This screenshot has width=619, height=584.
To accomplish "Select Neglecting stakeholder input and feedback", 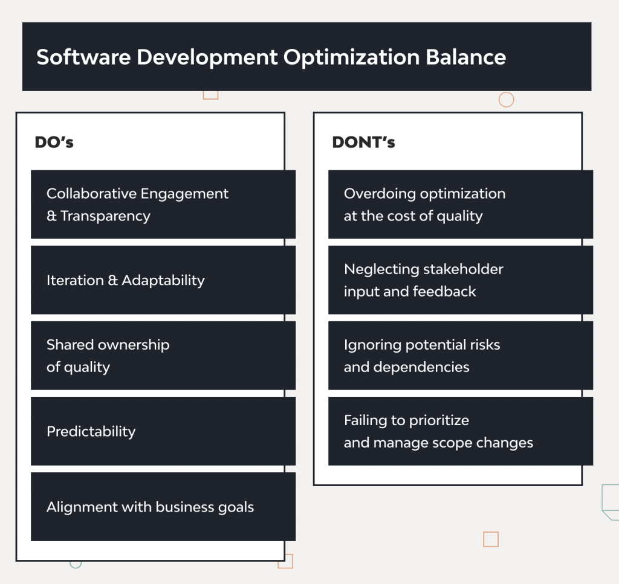I will click(461, 280).
